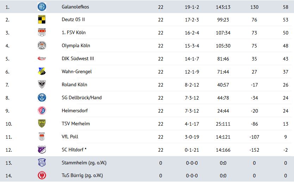Select the Heimersdorf pink round crest
The width and height of the screenshot is (294, 183).
click(x=42, y=111)
